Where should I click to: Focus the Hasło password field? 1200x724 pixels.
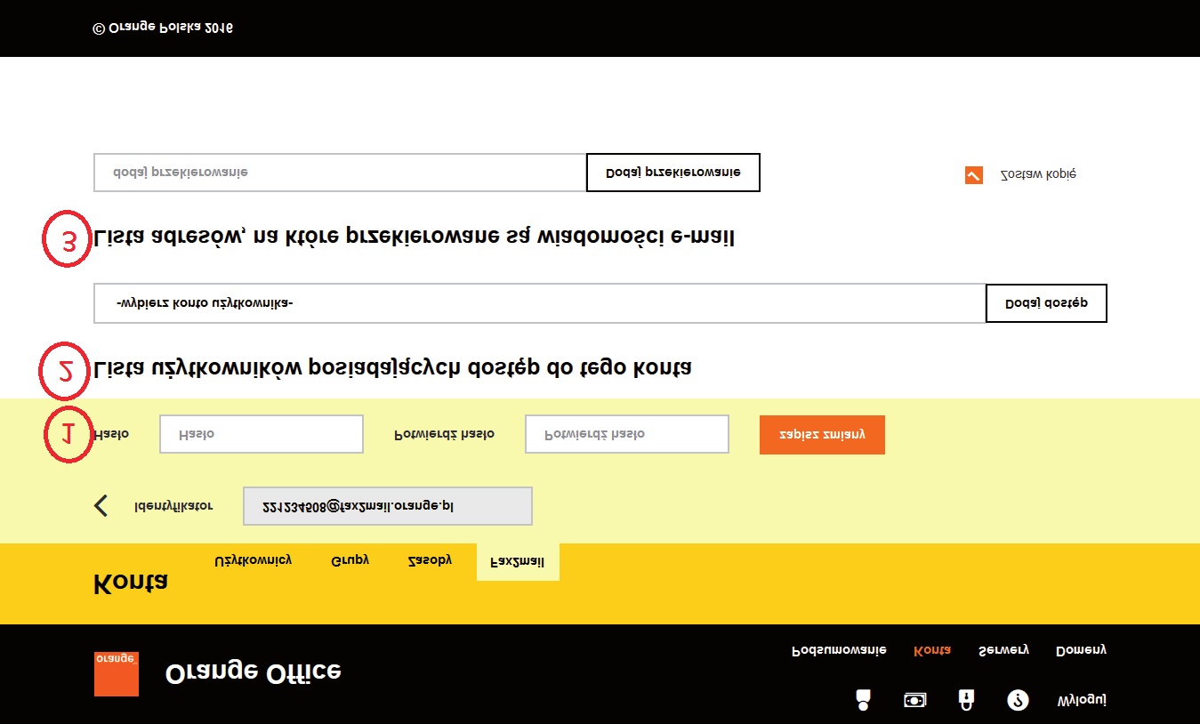(x=262, y=434)
